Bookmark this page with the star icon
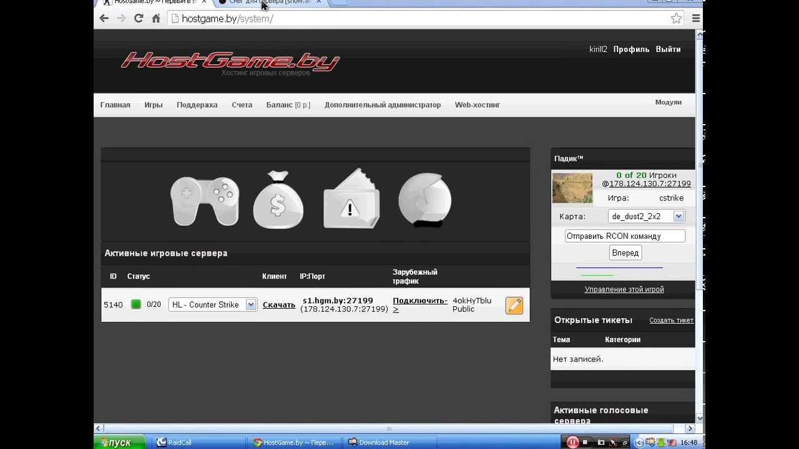 pos(676,19)
